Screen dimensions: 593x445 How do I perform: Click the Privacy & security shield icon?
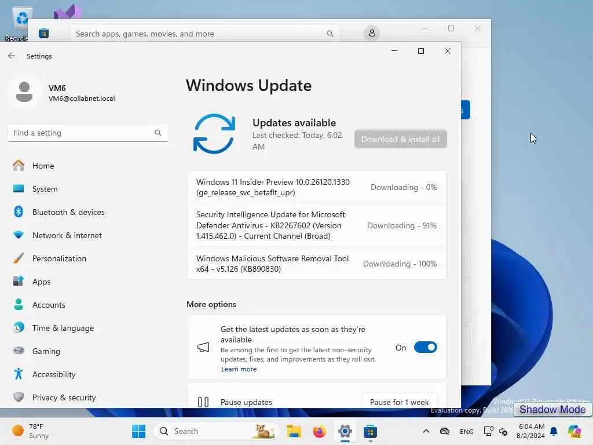pos(19,397)
